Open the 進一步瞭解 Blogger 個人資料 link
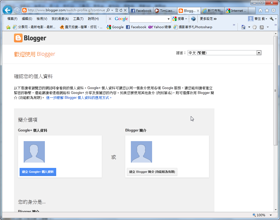This screenshot has height=220, width=280. (x=79, y=98)
